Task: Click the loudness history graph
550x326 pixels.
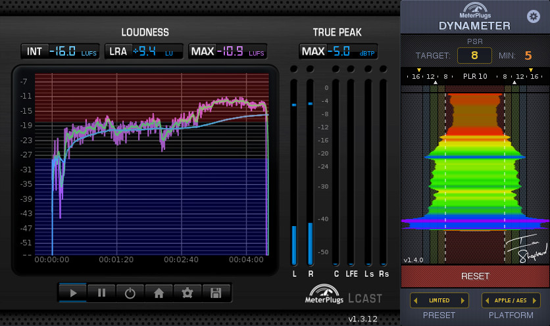Action: 151,164
